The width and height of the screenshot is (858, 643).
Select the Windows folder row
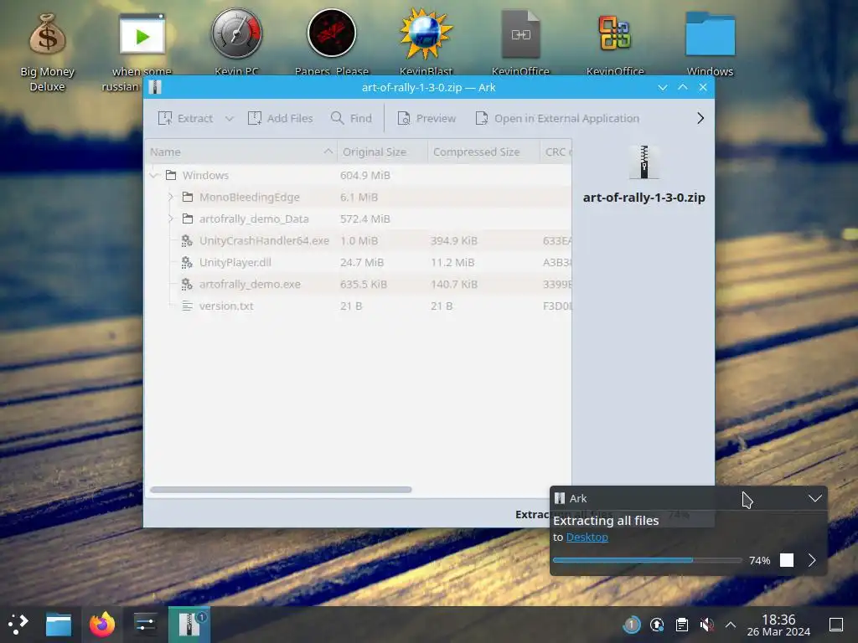click(359, 175)
